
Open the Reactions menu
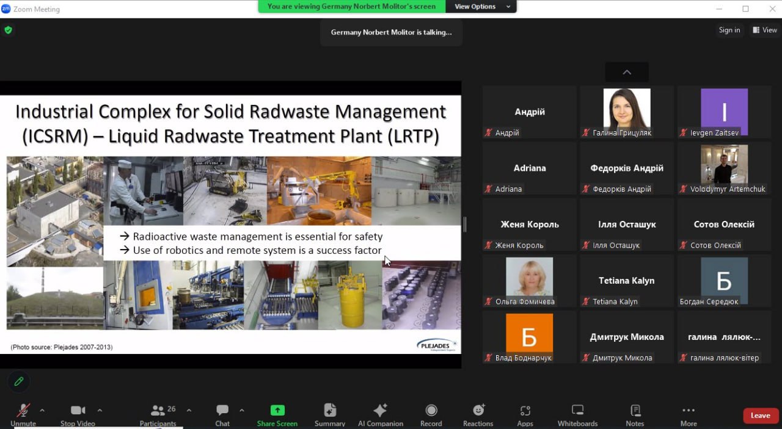pos(478,414)
